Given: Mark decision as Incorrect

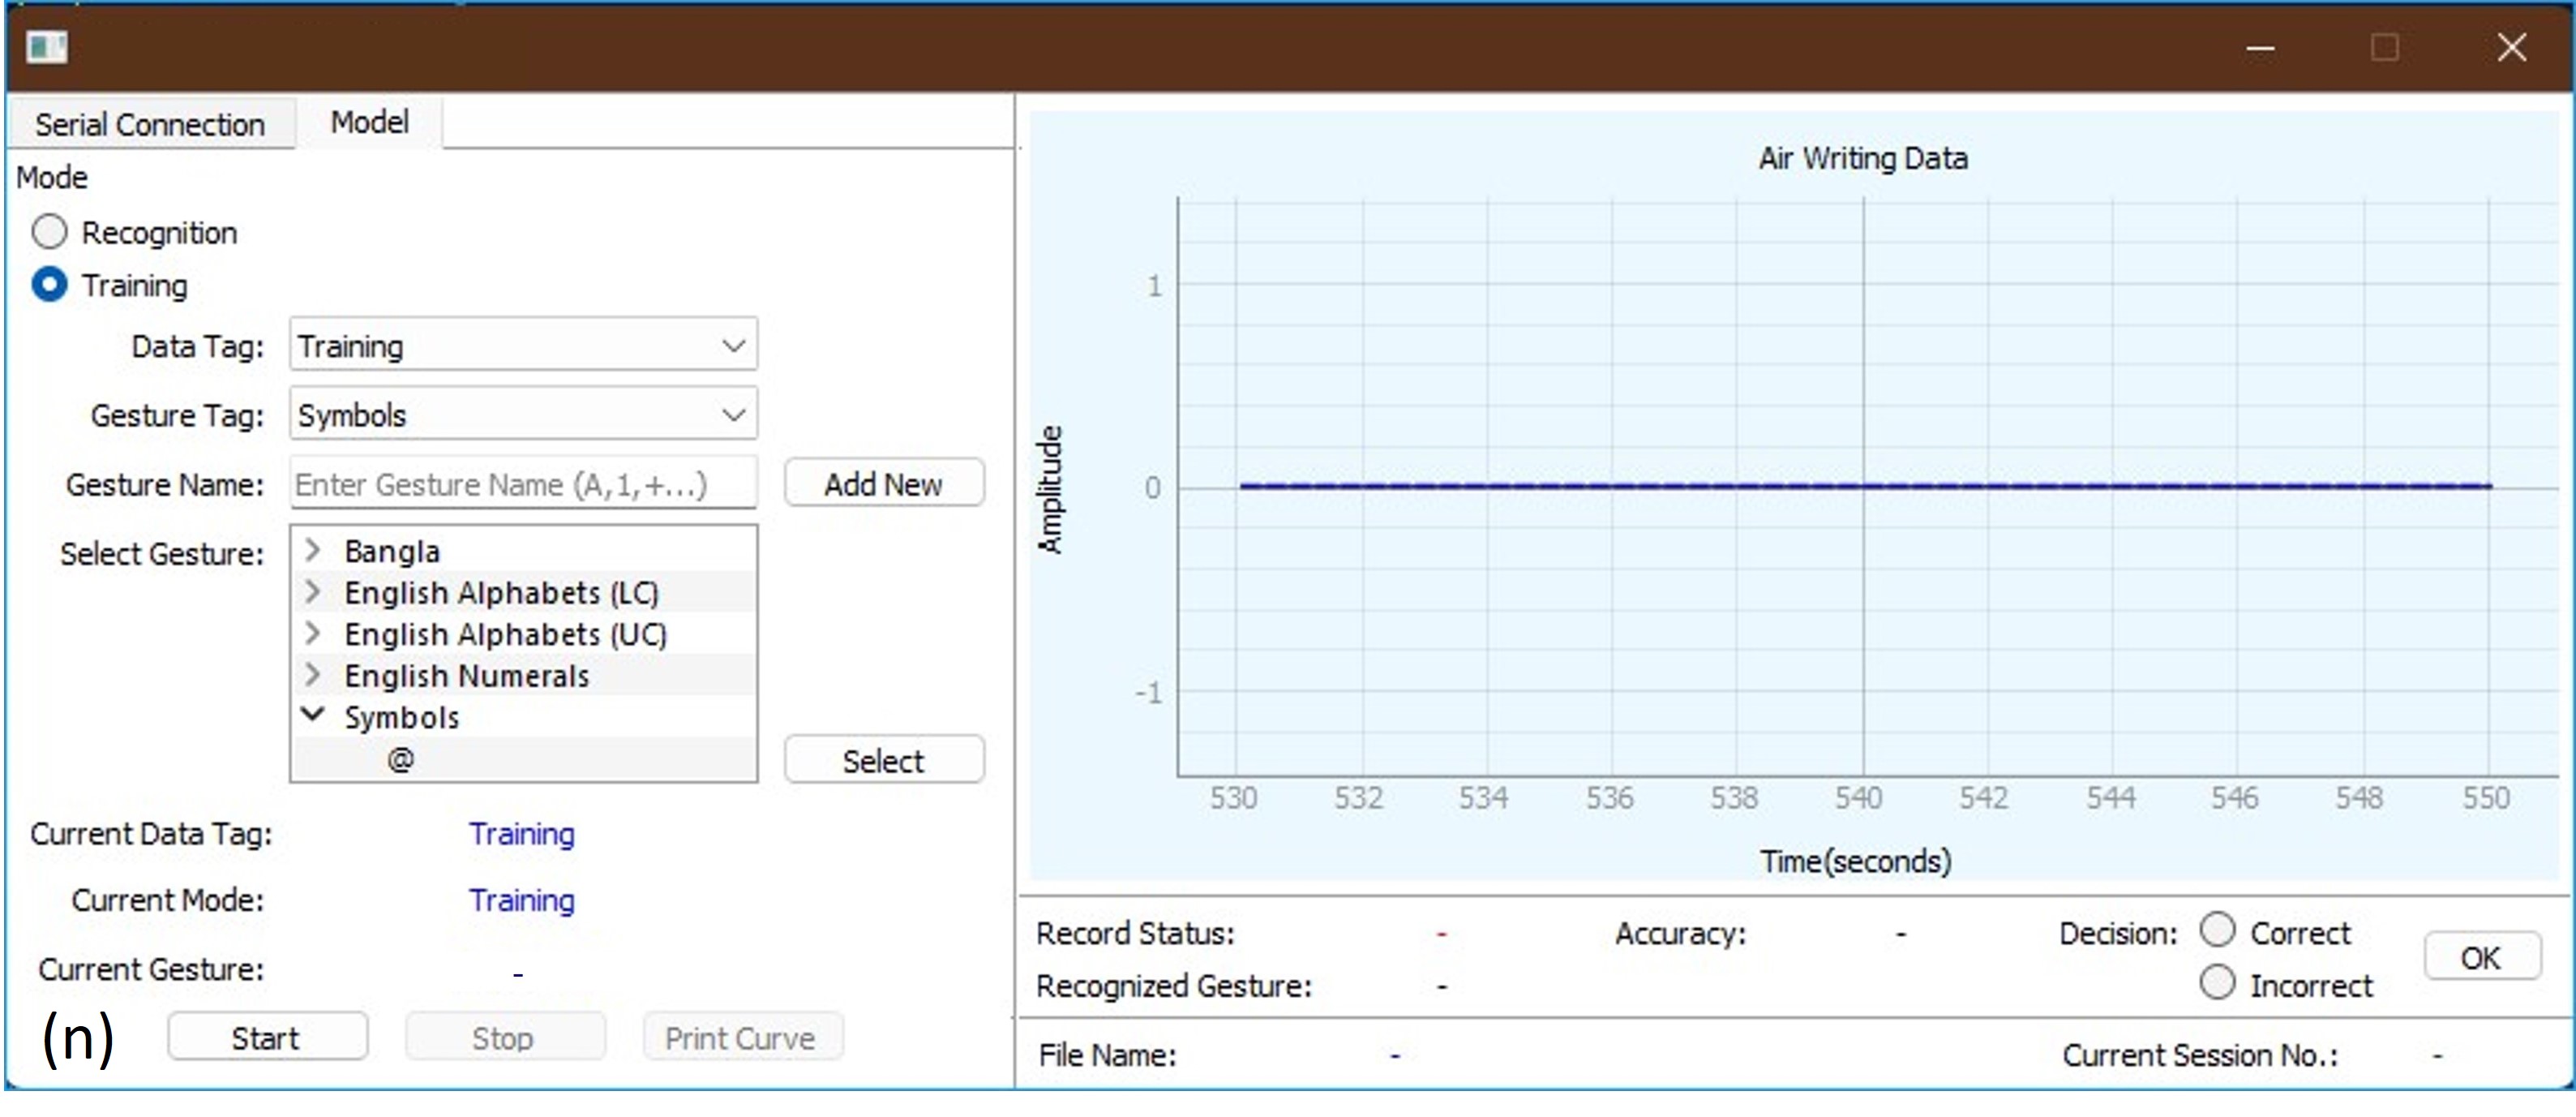Looking at the screenshot, I should [2216, 983].
